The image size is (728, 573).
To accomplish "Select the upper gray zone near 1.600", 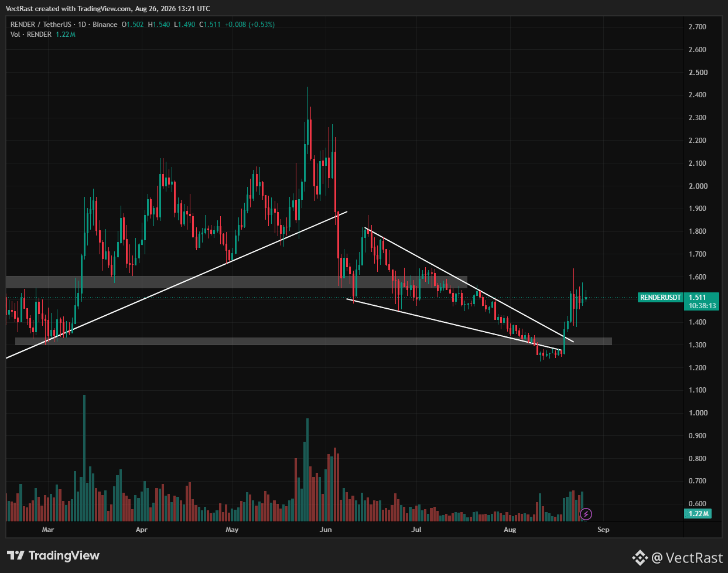I will point(237,282).
